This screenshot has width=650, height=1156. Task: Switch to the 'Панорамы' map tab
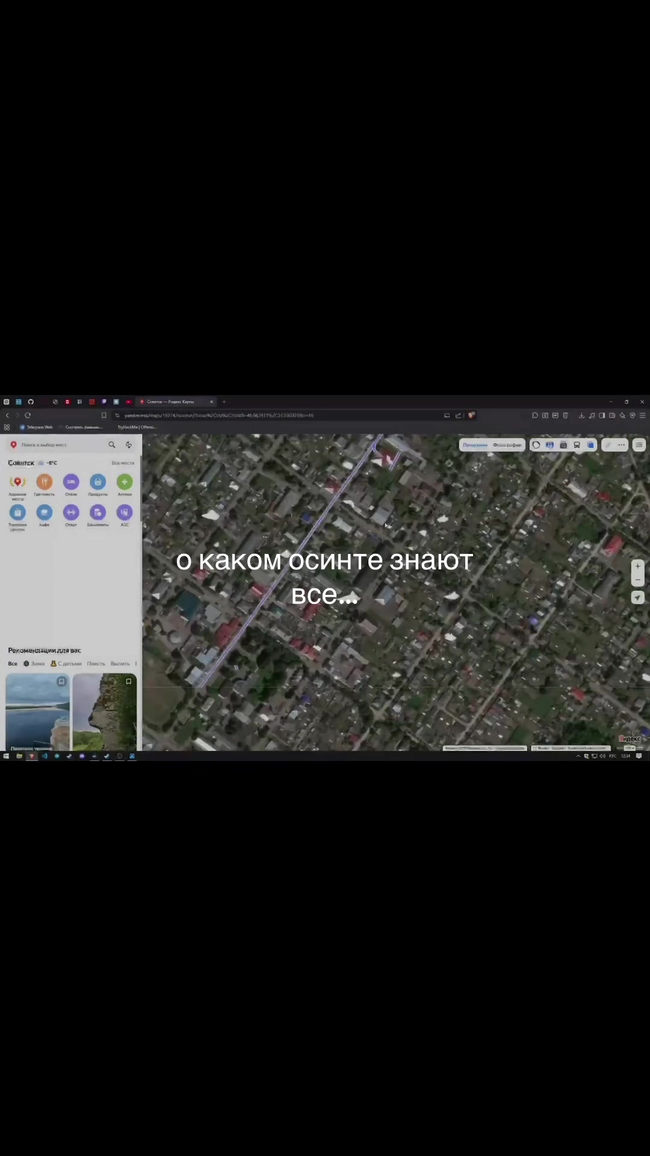click(475, 445)
